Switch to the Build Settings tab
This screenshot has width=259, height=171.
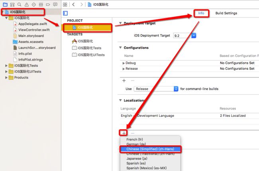pos(226,13)
